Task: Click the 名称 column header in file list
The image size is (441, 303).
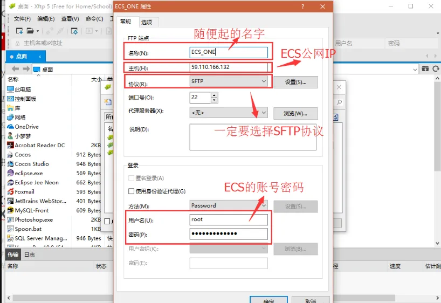Action: coord(13,80)
